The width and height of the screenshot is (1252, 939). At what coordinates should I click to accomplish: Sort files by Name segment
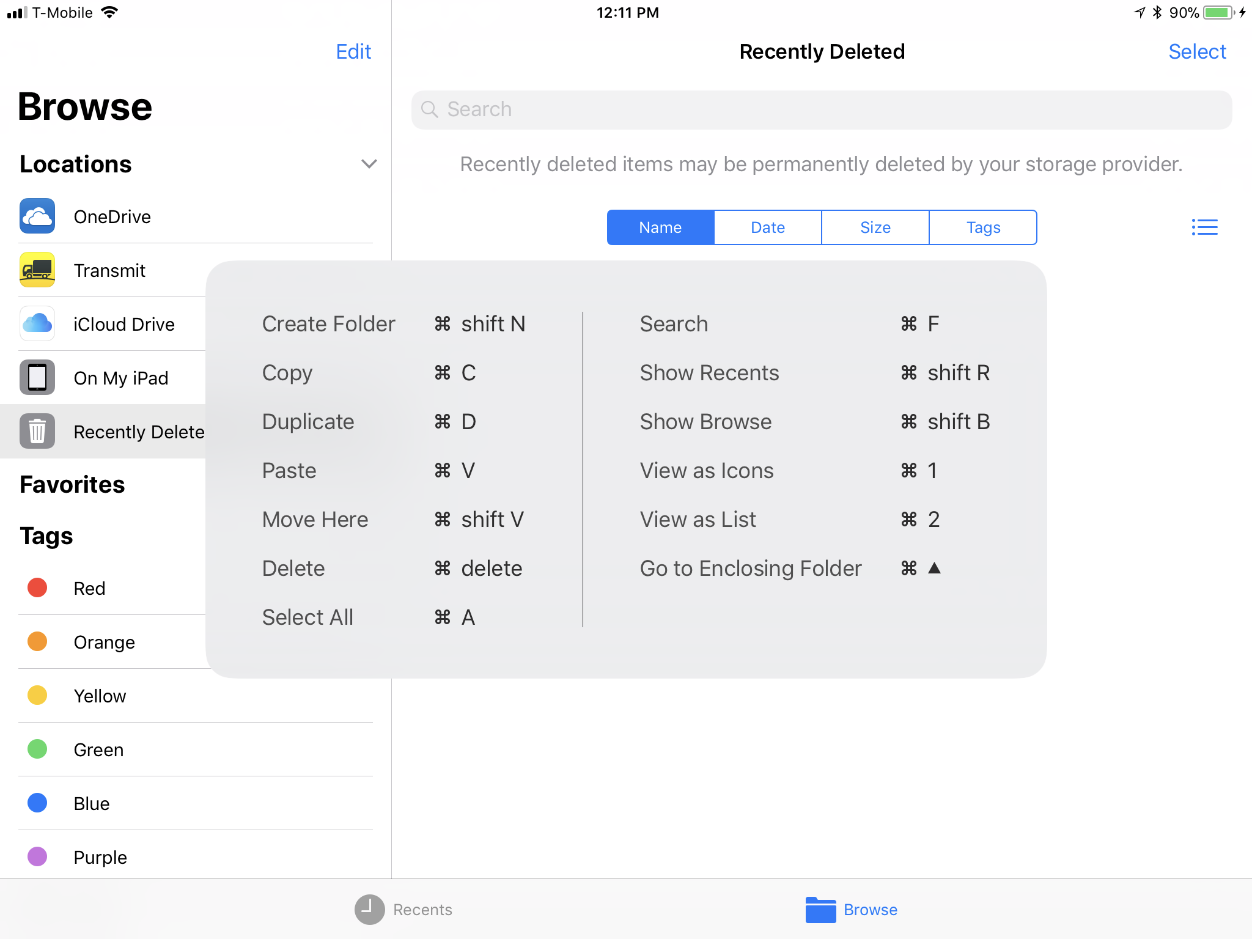click(660, 227)
